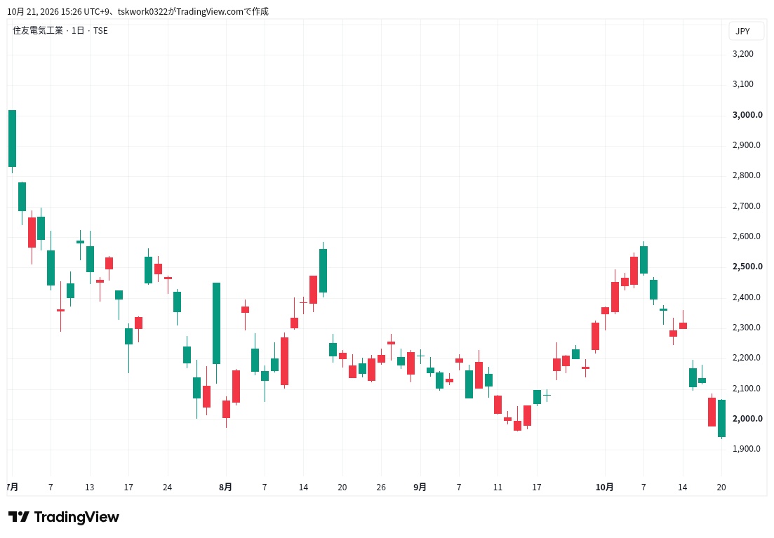Click the 2,700.0 price axis label

click(x=747, y=206)
